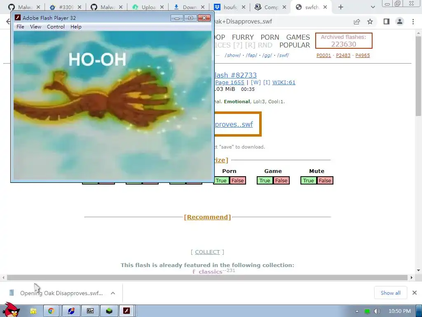422x317 pixels.
Task: Open the POPULAR link
Action: [295, 45]
